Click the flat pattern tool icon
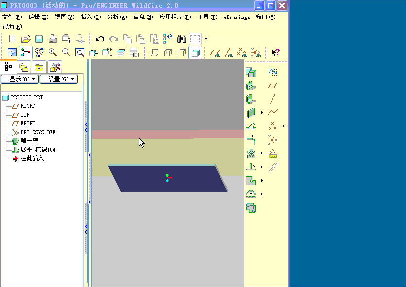Viewport: 406px width, 287px height. pos(251,208)
